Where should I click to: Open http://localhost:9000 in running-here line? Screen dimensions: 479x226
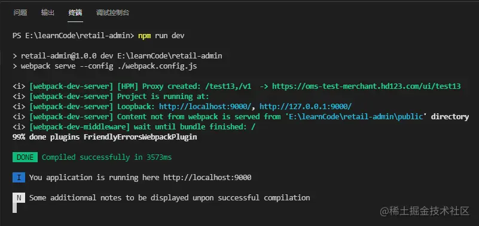[207, 177]
